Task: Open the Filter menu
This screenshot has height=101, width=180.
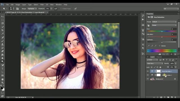Action: (x=42, y=5)
